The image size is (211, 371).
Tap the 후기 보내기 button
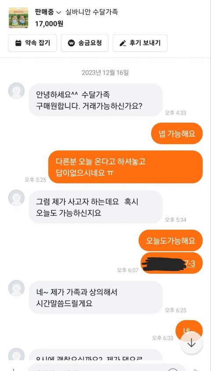tap(140, 43)
